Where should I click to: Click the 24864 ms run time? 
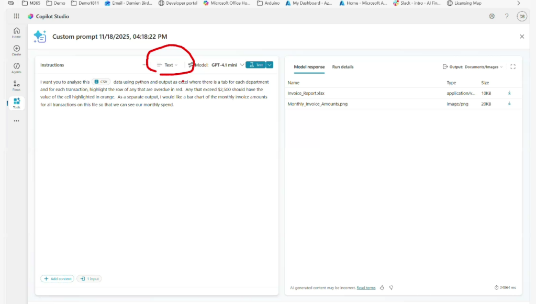coord(505,288)
